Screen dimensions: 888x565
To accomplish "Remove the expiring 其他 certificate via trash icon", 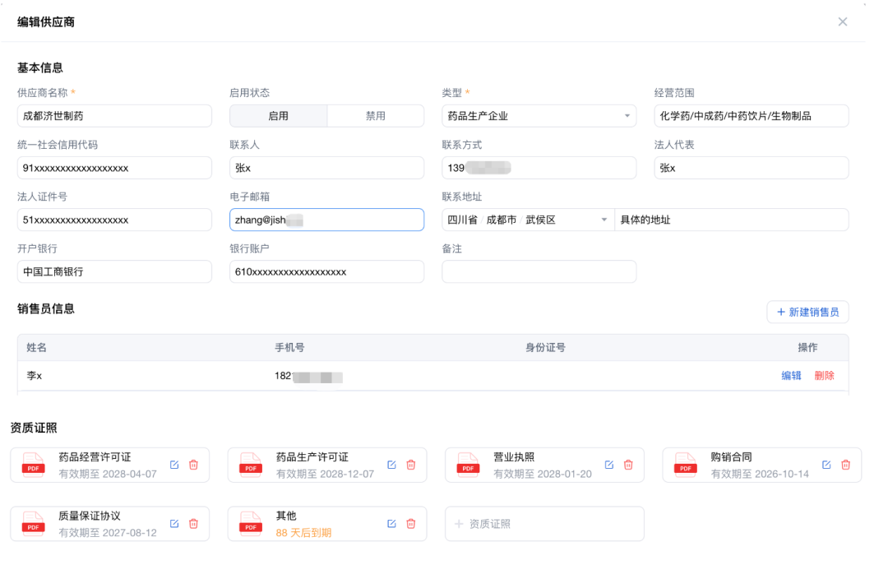I will (410, 522).
